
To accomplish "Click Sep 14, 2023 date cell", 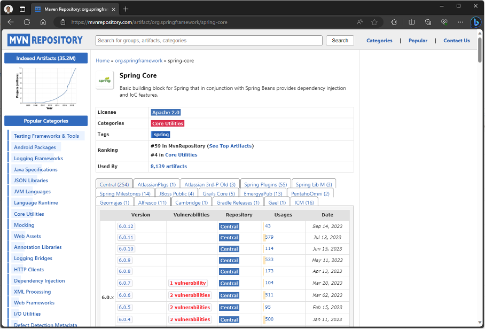I will [327, 226].
